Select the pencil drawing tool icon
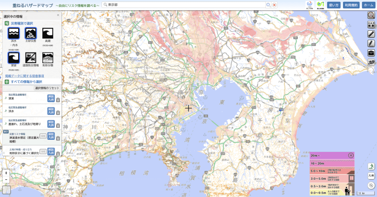 [x=371, y=43]
